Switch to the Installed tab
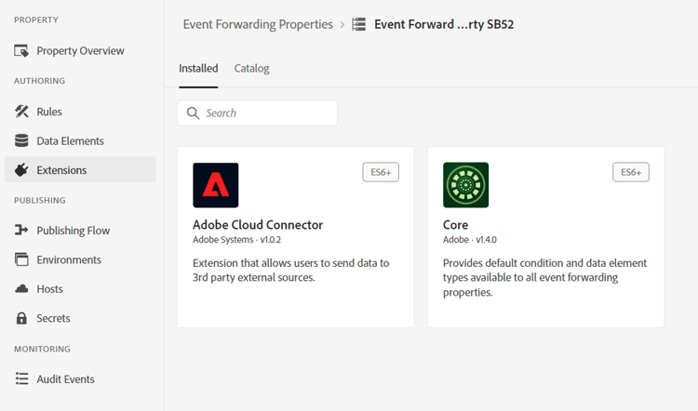This screenshot has width=698, height=411. click(x=198, y=69)
